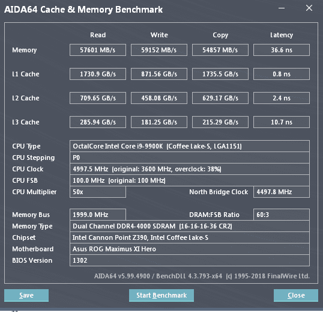Click the DRAM:FSB Ratio 60:3 field
This screenshot has height=312, width=323.
282,215
